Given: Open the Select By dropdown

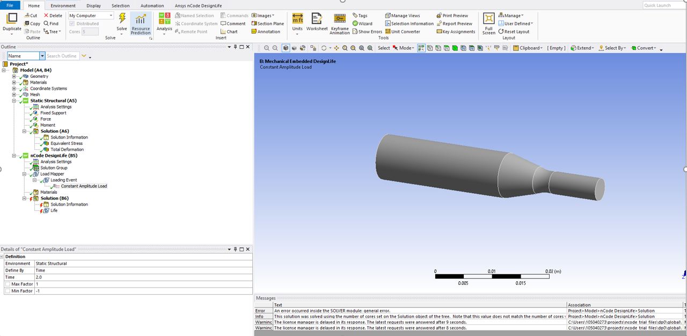Looking at the screenshot, I should (612, 48).
